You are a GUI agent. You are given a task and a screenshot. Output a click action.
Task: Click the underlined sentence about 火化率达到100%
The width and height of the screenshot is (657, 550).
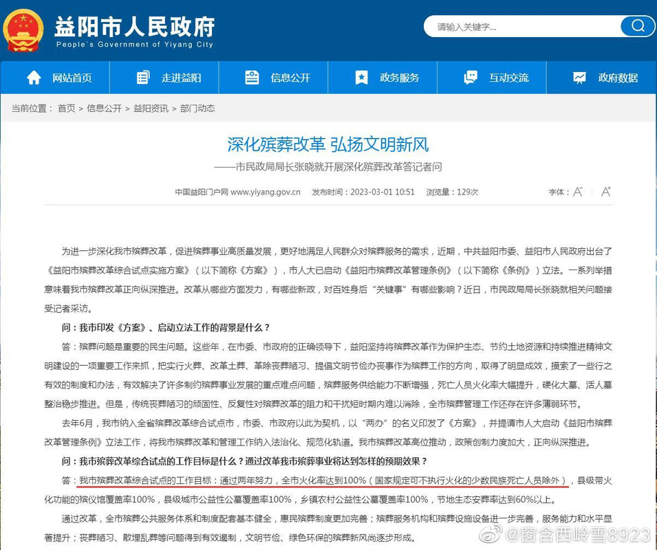tap(323, 481)
